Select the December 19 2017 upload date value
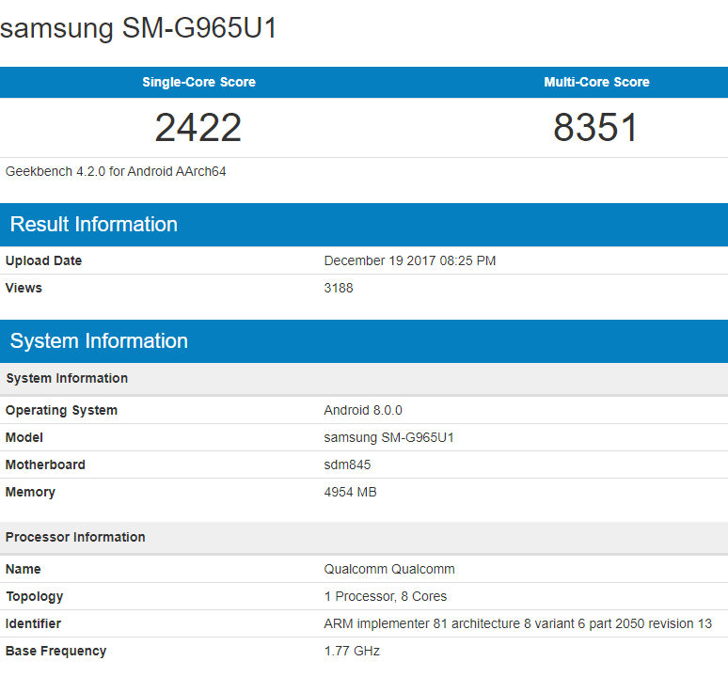728x677 pixels. click(x=409, y=260)
